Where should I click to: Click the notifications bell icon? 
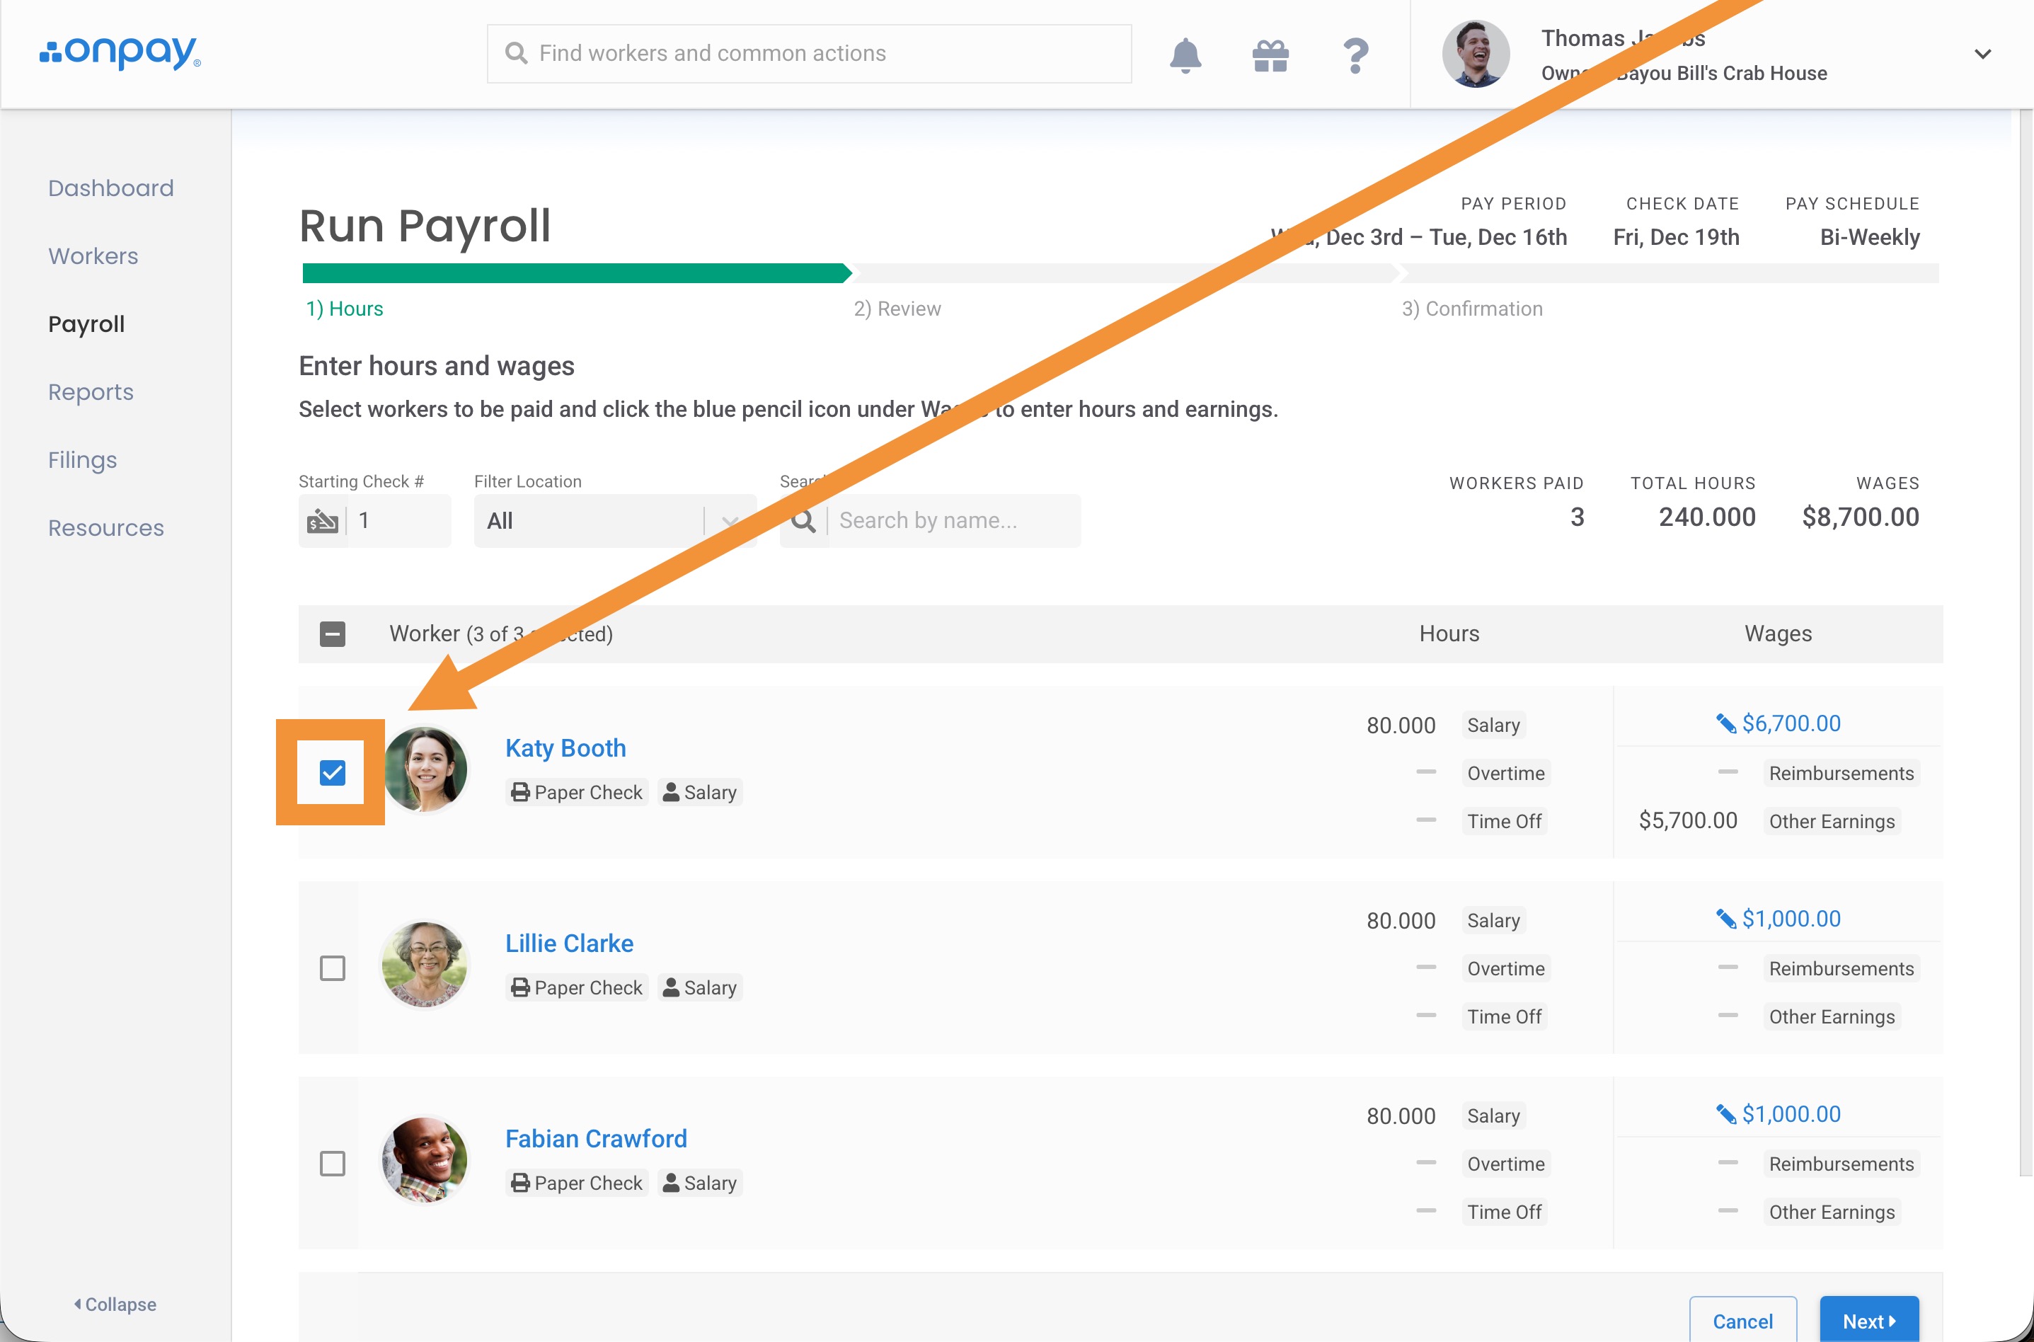[1185, 56]
